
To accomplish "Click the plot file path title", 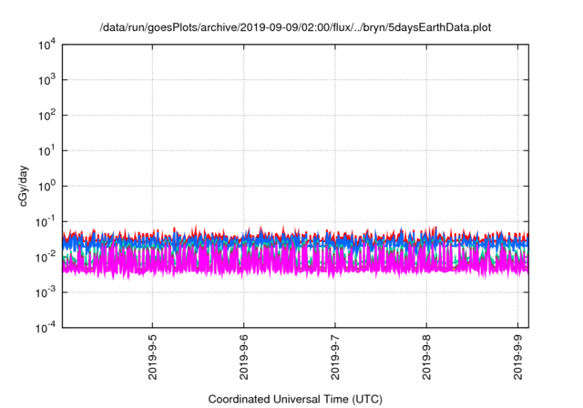I will tap(295, 27).
